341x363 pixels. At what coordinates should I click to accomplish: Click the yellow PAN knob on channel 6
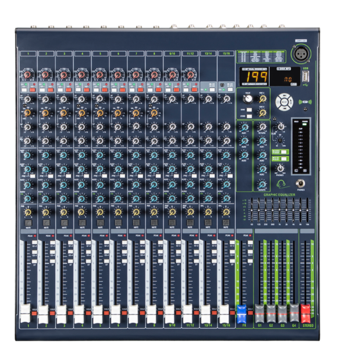click(118, 212)
